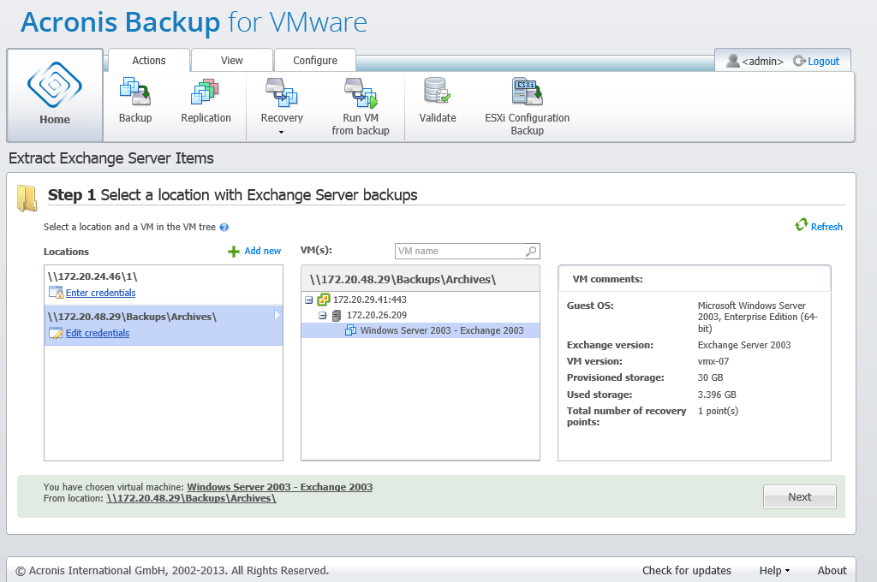The height and width of the screenshot is (582, 877).
Task: Open the Help menu
Action: pos(774,570)
